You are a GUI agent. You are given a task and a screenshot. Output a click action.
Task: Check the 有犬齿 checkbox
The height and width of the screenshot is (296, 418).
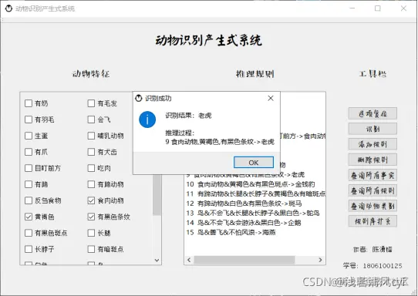tap(91, 152)
